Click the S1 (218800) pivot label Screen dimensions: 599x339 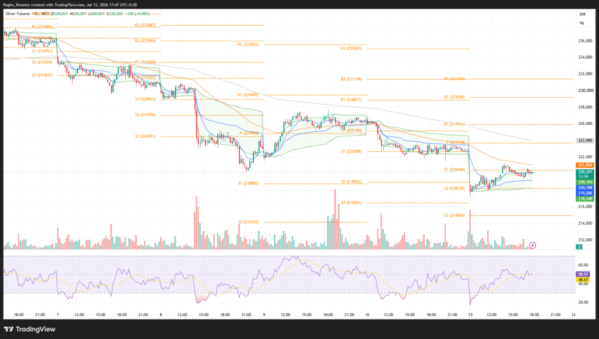point(248,183)
